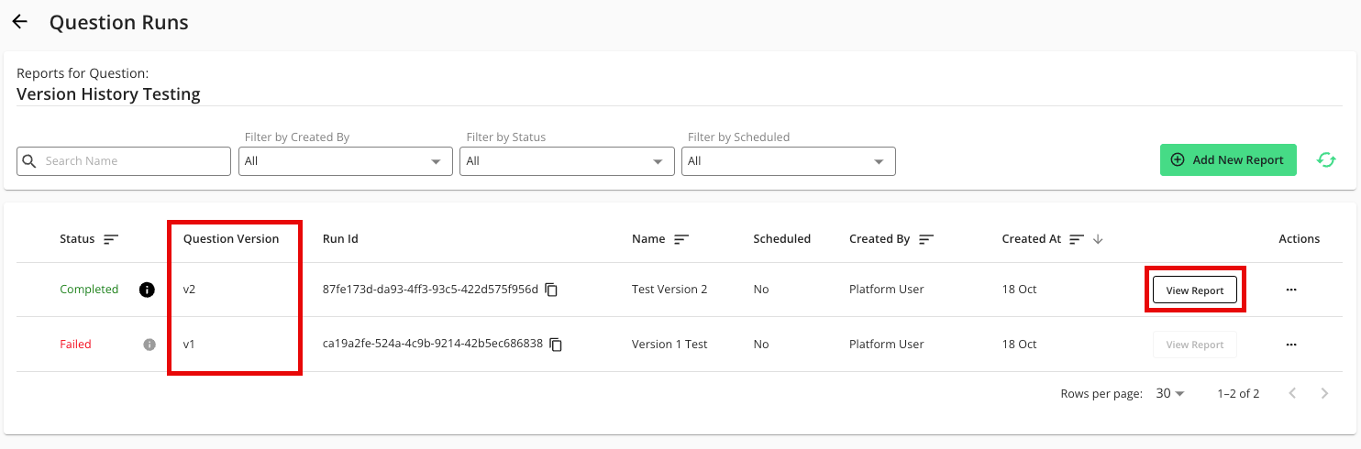1361x449 pixels.
Task: Toggle sort arrow on Created At column
Action: [x=1098, y=239]
